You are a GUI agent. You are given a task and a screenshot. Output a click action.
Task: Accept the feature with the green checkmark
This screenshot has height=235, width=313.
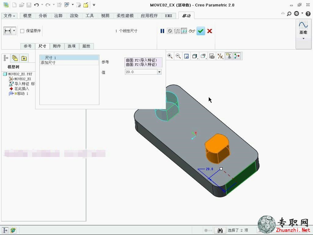[201, 31]
